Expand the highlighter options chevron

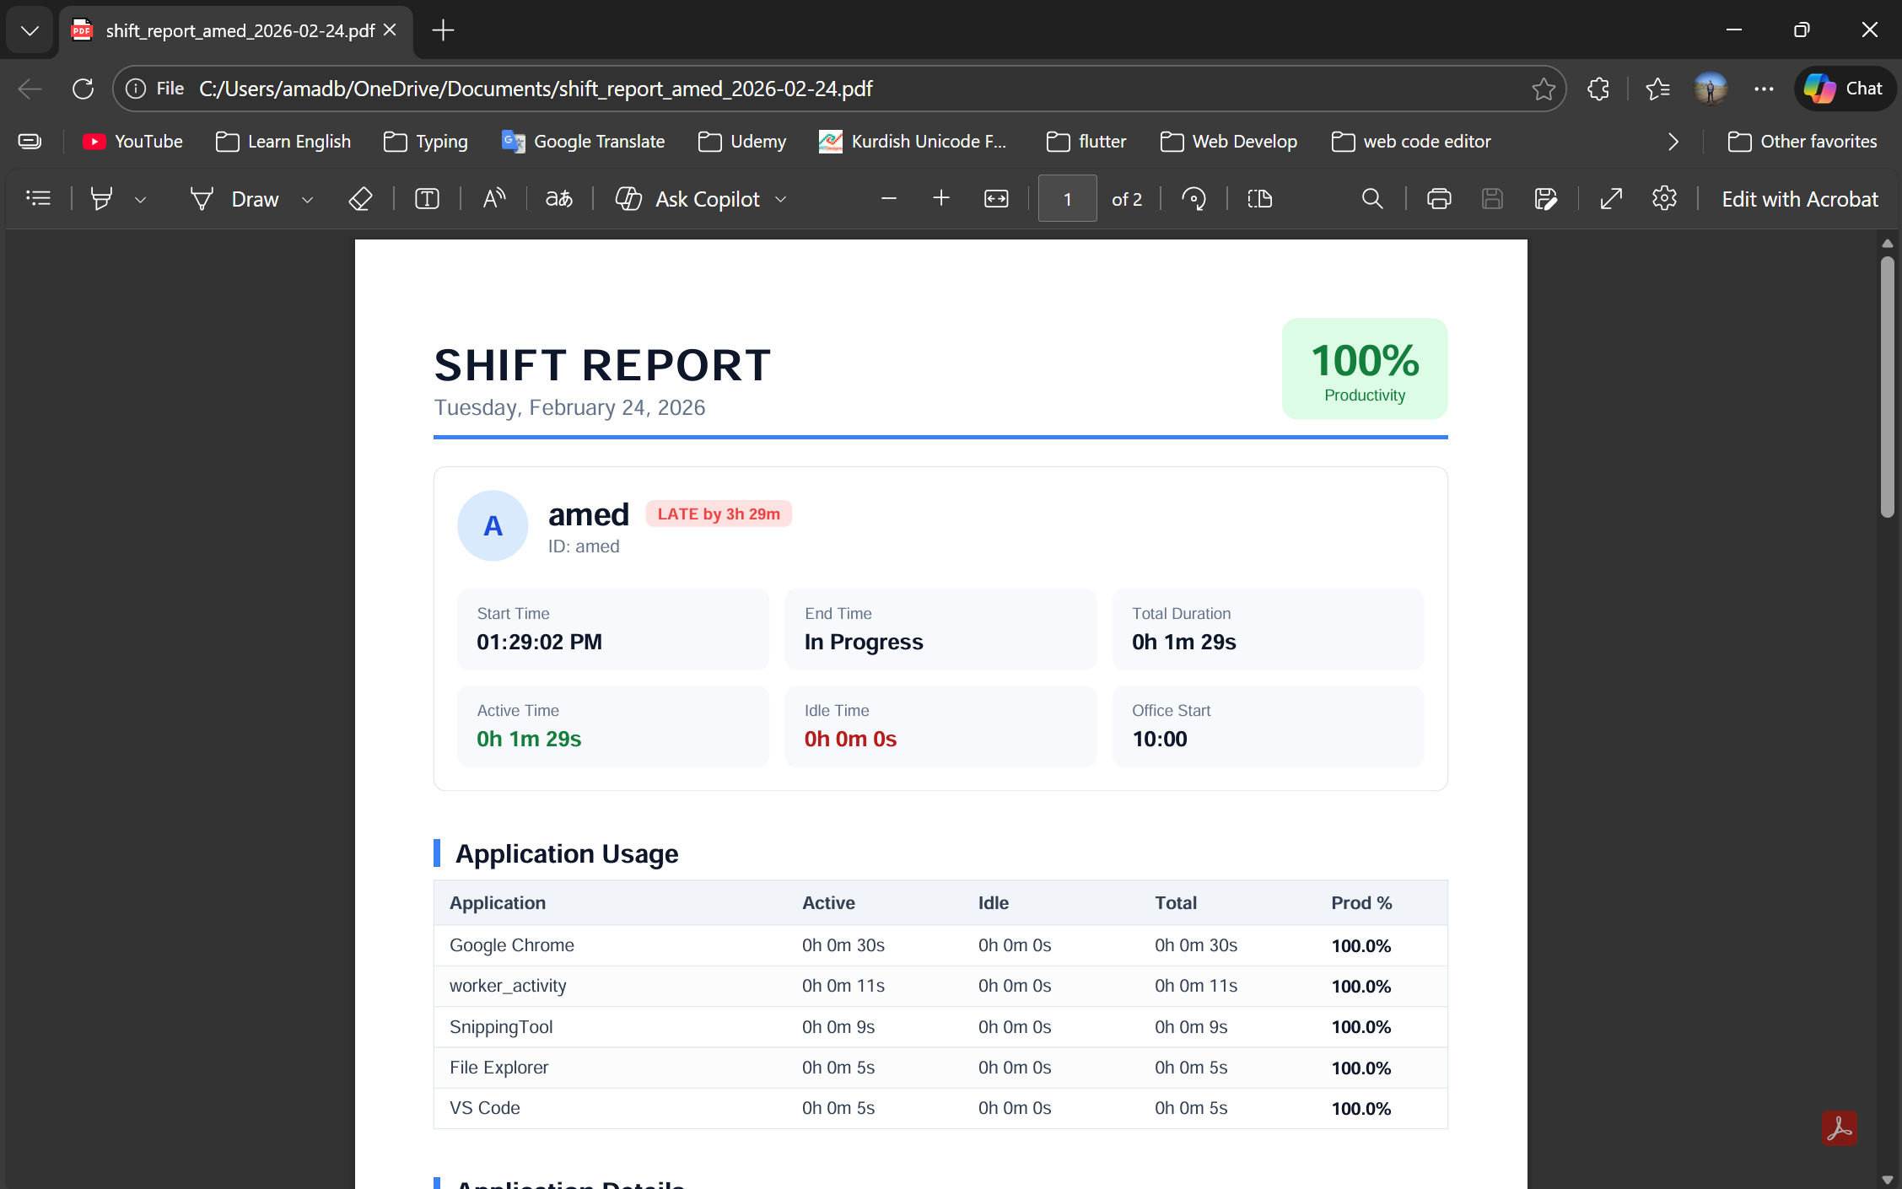coord(140,200)
